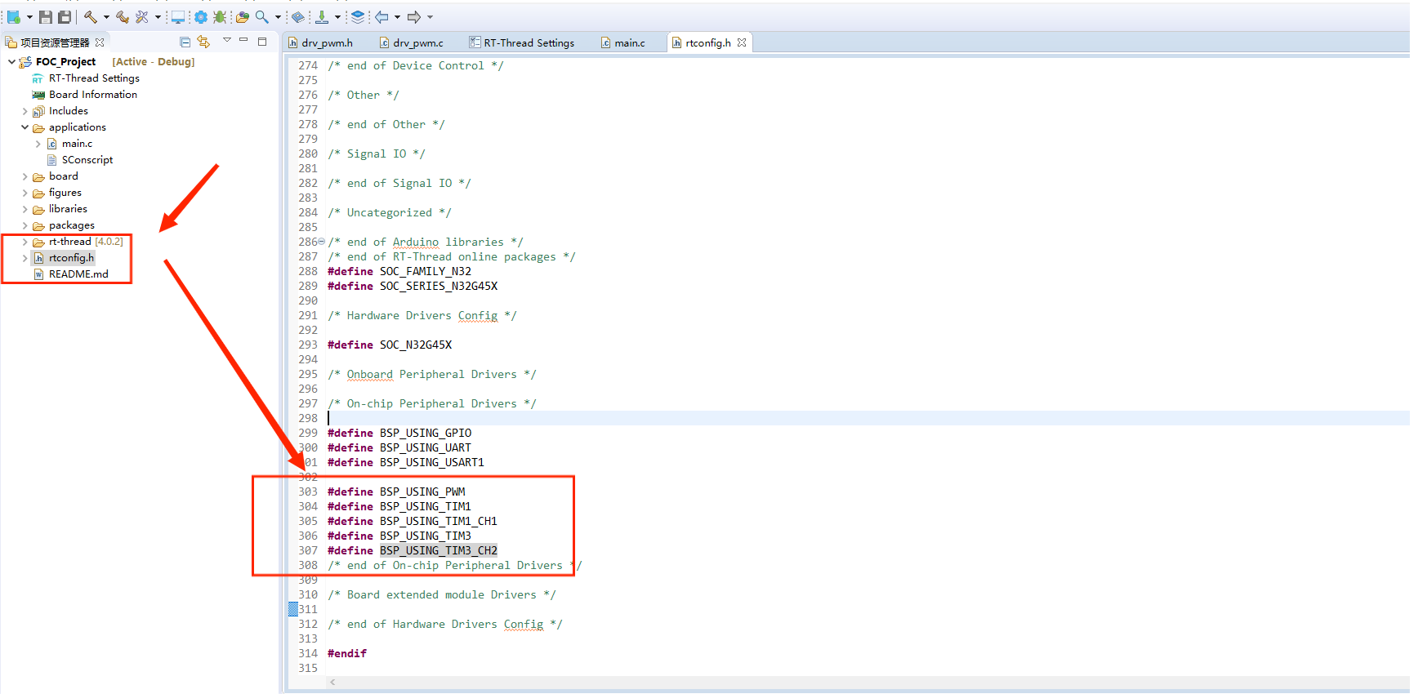1410x694 pixels.
Task: Select rtconfig.h in project tree
Action: point(71,258)
